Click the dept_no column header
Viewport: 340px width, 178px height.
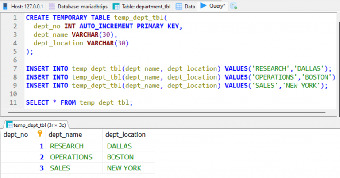23,135
